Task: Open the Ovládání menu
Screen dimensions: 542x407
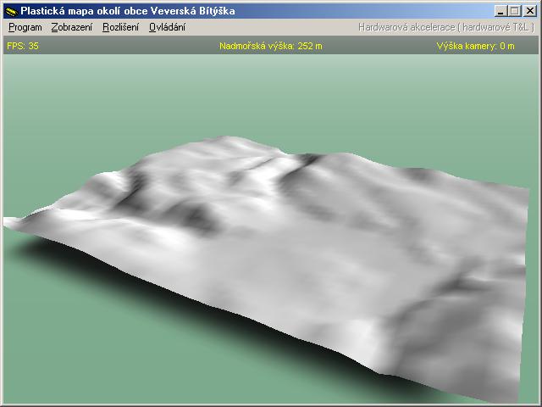Action: click(x=167, y=27)
